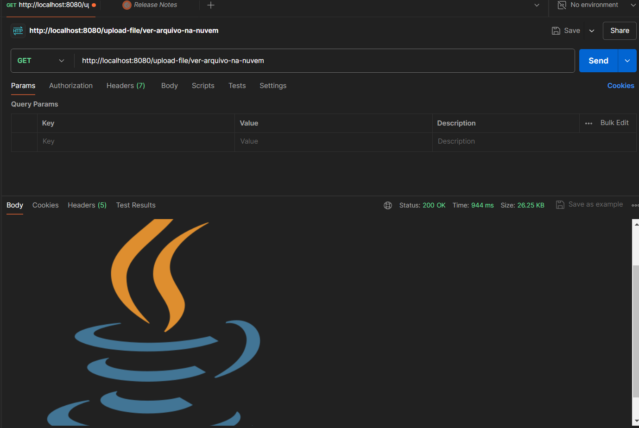Expand the open tabs list chevron
The image size is (639, 428).
coord(537,5)
